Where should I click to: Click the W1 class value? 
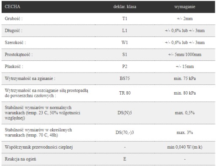click(125, 43)
